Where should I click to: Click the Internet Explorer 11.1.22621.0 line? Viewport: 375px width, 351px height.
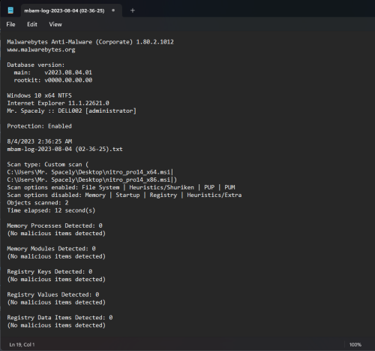pyautogui.click(x=58, y=103)
